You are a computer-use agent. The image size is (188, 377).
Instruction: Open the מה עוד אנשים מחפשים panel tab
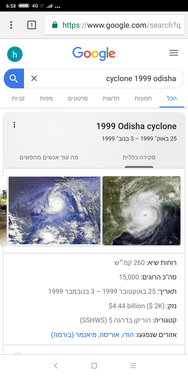pyautogui.click(x=49, y=158)
